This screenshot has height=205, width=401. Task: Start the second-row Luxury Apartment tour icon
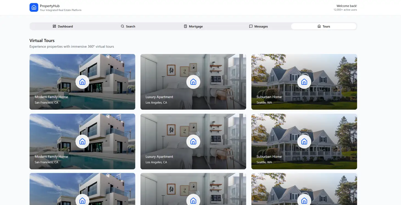[x=193, y=141]
